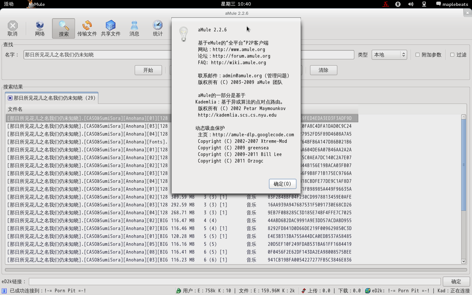
Task: Click the vertical scrollbar down arrow
Action: [x=463, y=261]
